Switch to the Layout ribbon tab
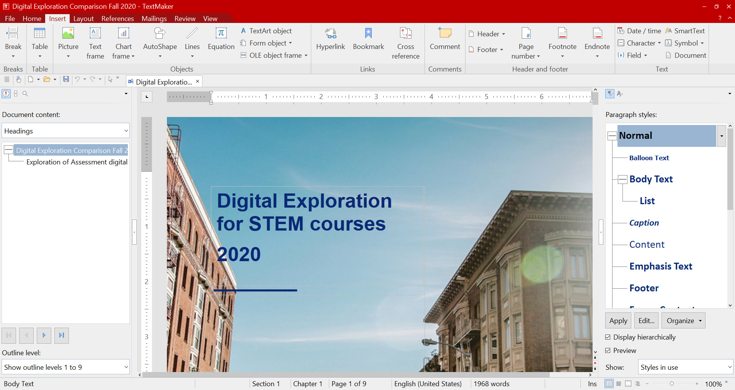 83,18
